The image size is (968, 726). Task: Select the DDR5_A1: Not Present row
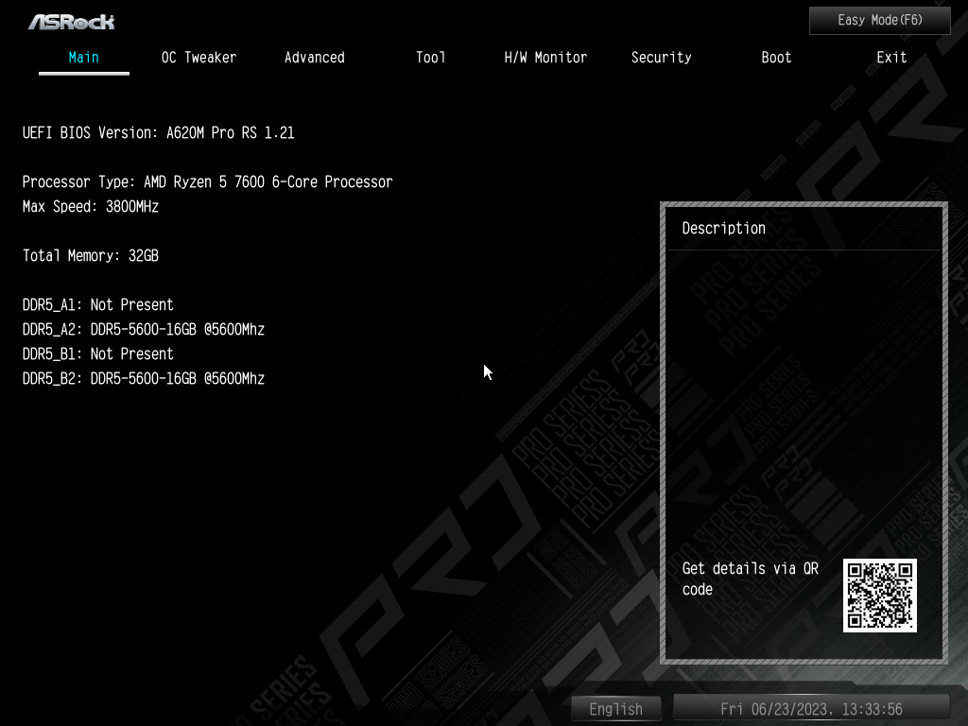pos(98,305)
